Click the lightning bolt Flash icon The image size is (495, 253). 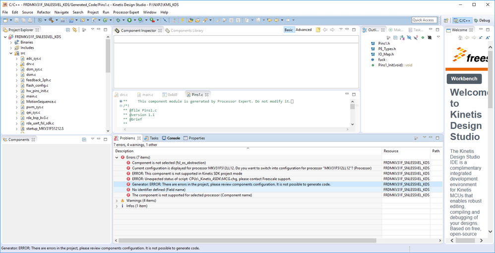tap(182, 20)
